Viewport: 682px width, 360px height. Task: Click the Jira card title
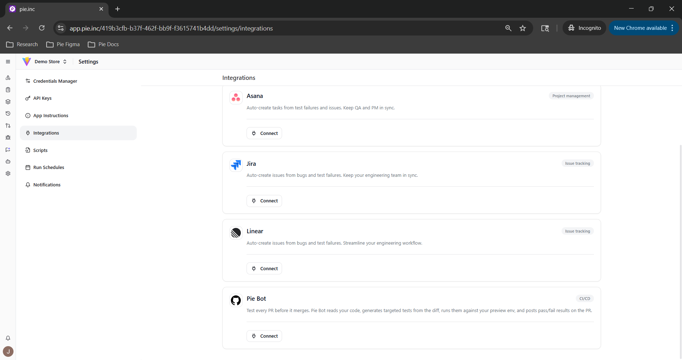(x=251, y=164)
